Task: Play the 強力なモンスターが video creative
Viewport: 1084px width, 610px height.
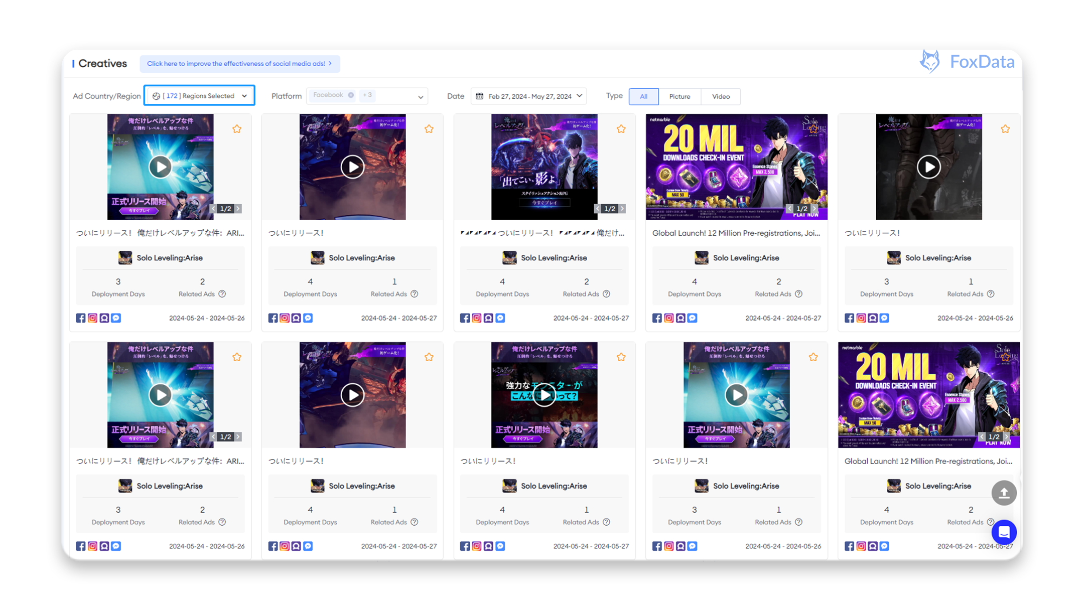Action: (544, 395)
